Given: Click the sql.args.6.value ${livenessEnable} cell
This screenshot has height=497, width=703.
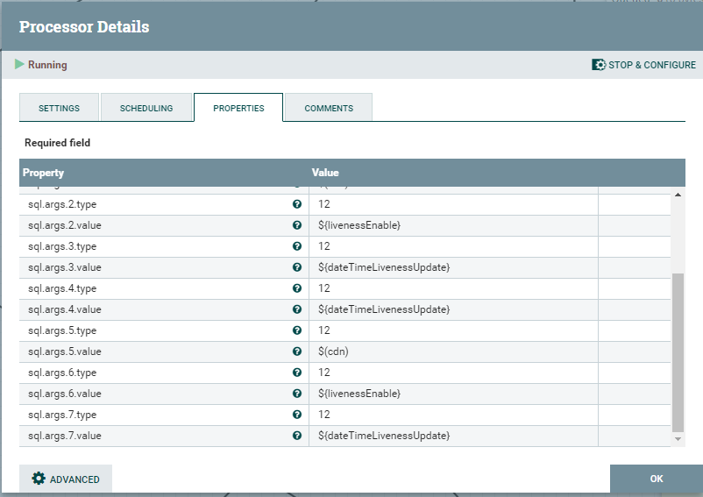Looking at the screenshot, I should pos(359,394).
